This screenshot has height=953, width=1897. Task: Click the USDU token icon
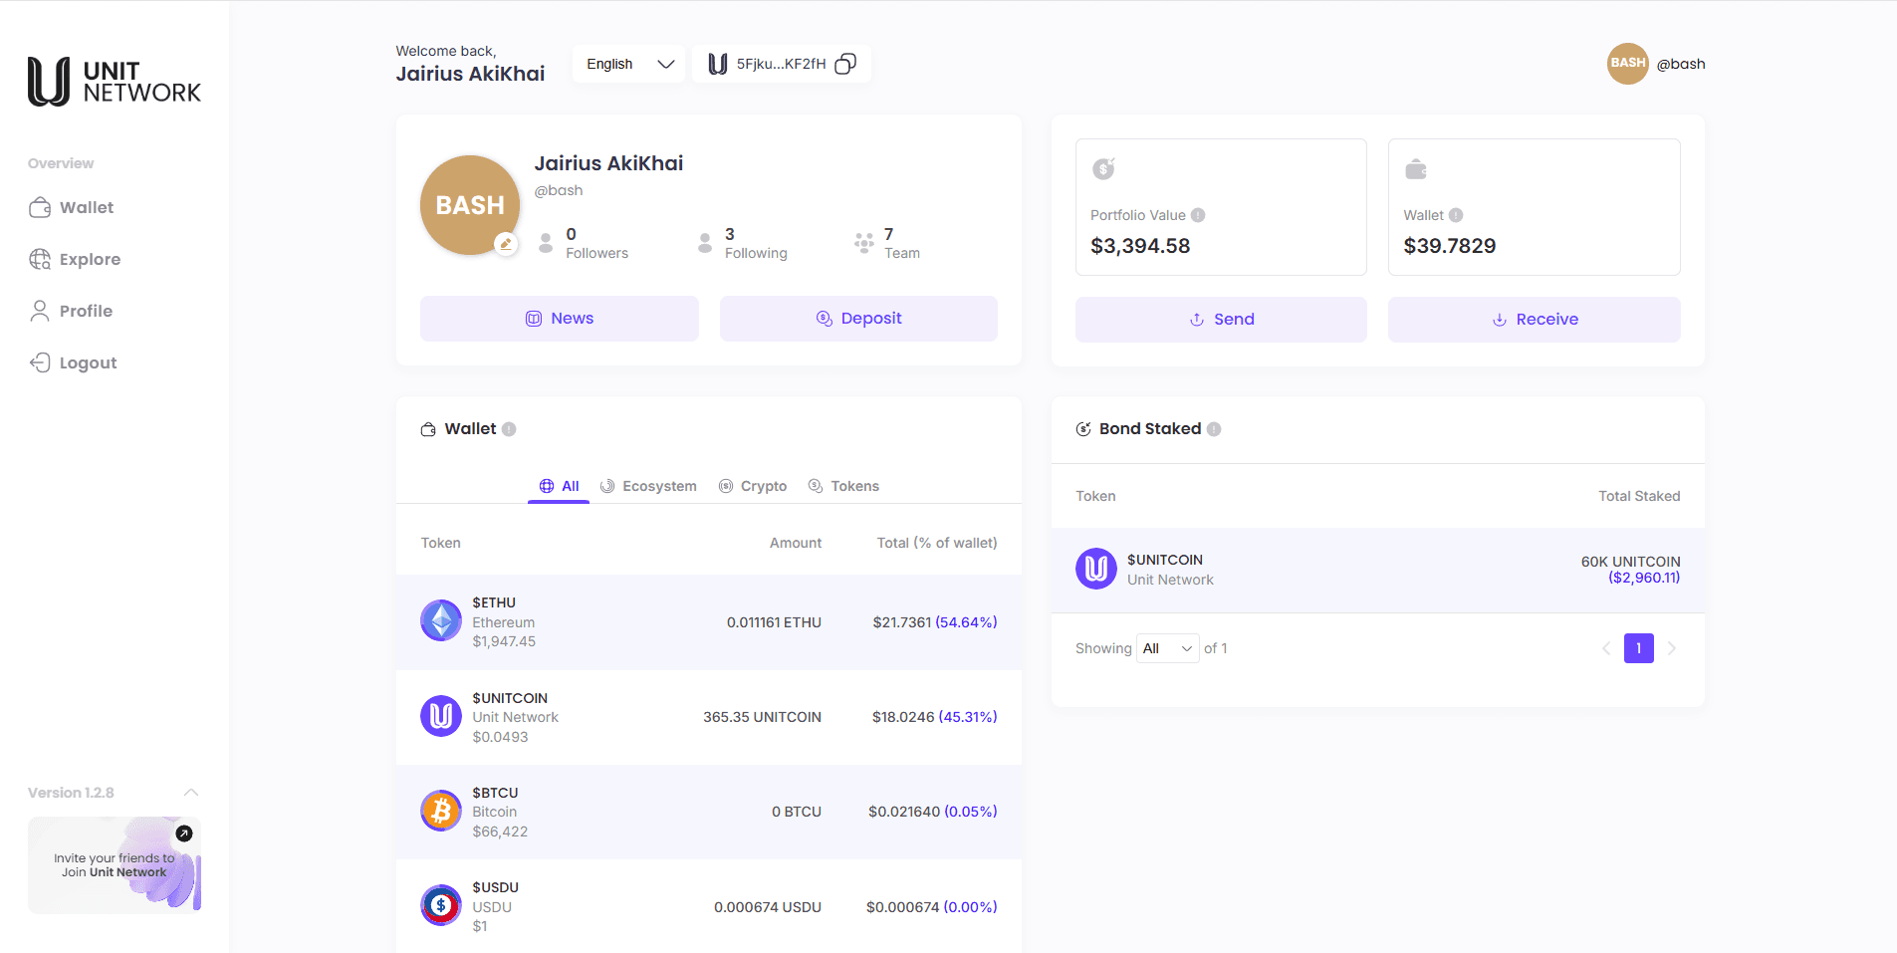(x=441, y=906)
